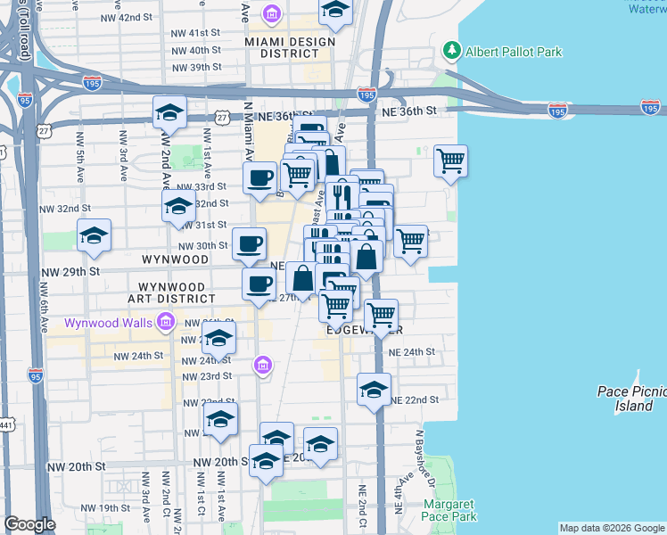Select the coffee cup marker near NE 27th St
Image resolution: width=667 pixels, height=535 pixels.
coord(259,286)
